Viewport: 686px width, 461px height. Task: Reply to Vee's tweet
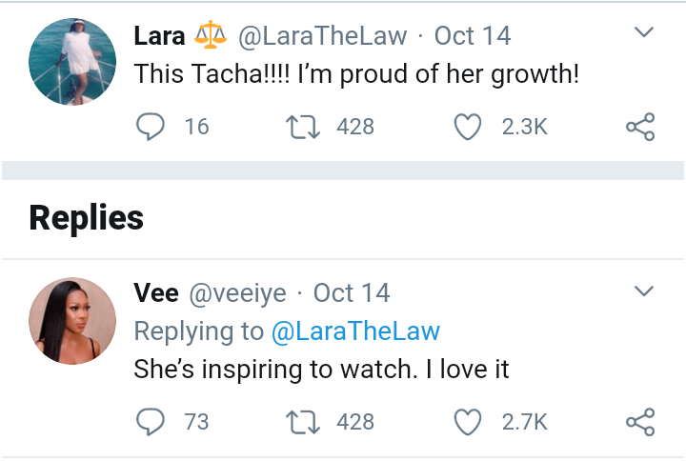(x=151, y=421)
